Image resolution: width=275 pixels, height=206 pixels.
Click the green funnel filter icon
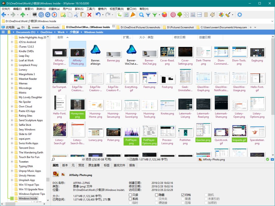coord(155,15)
